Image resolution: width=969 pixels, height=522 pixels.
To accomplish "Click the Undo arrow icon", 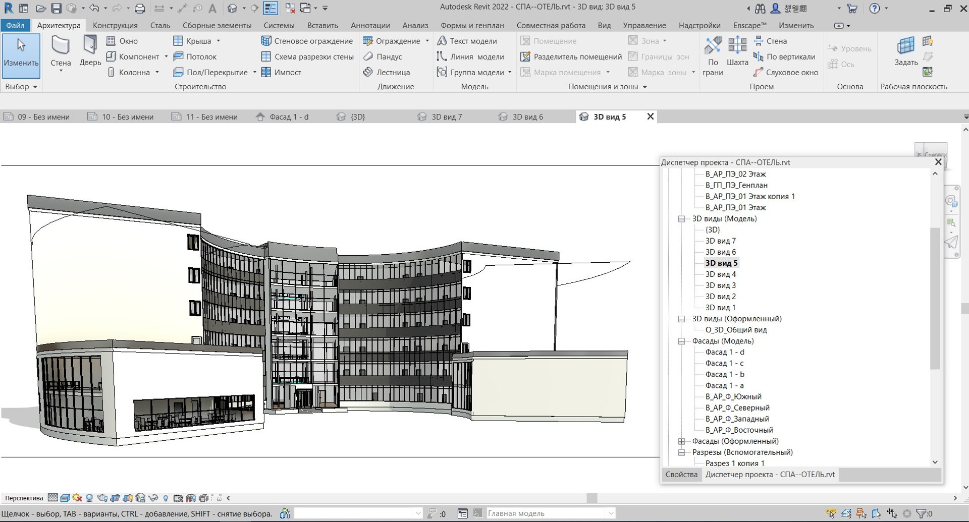I will point(94,8).
